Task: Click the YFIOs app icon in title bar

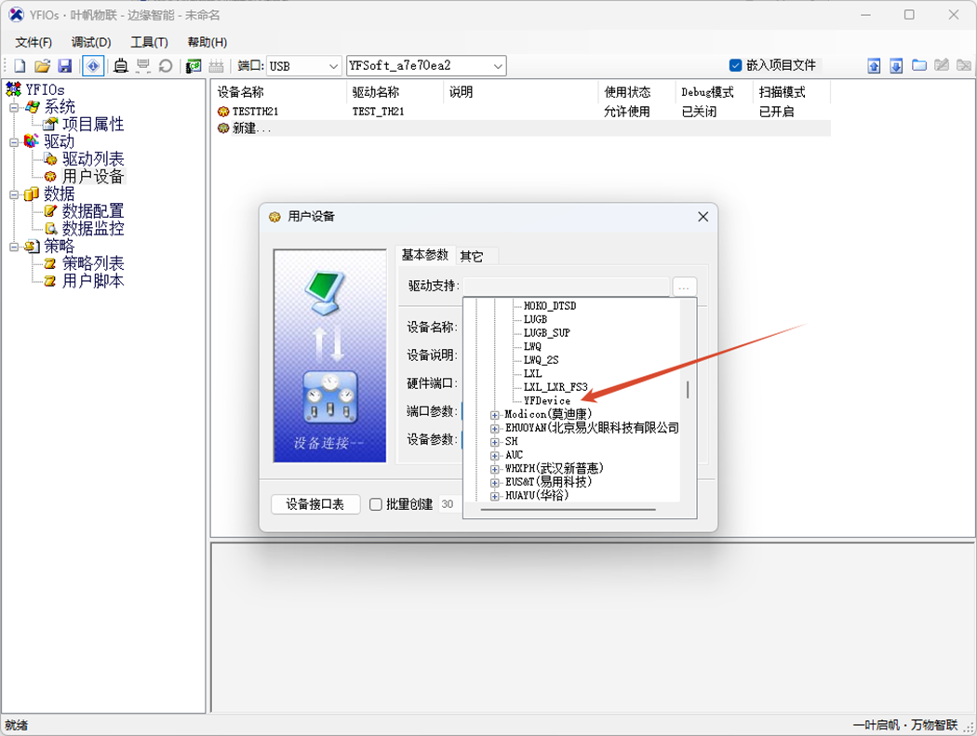Action: click(16, 15)
